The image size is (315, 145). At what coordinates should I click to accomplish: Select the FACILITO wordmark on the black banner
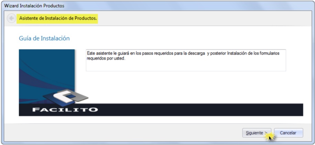pos(65,110)
